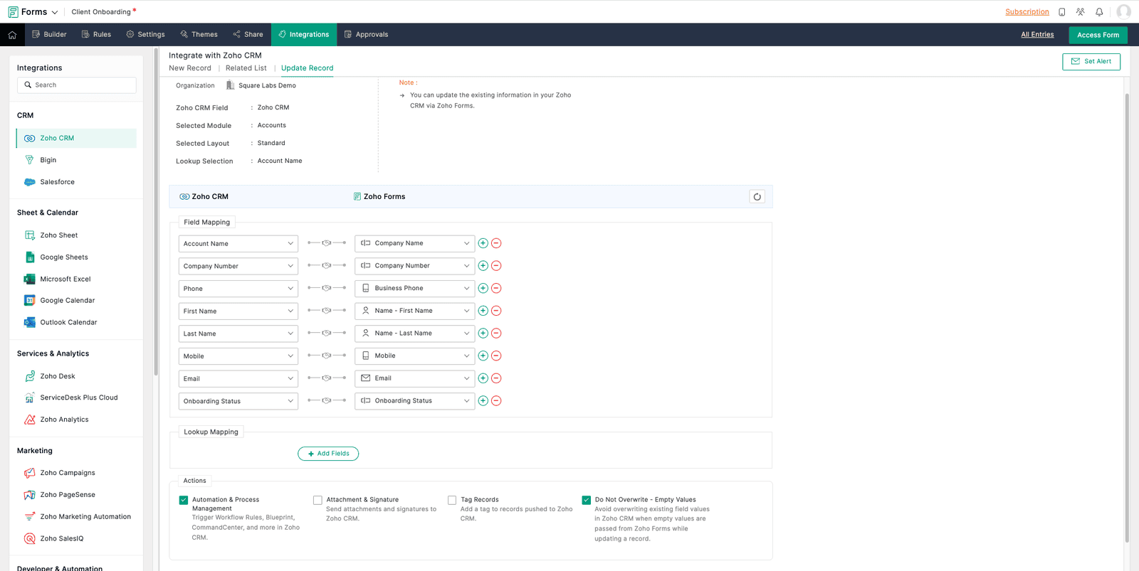Open the notifications bell icon
Image resolution: width=1139 pixels, height=571 pixels.
[x=1099, y=12]
